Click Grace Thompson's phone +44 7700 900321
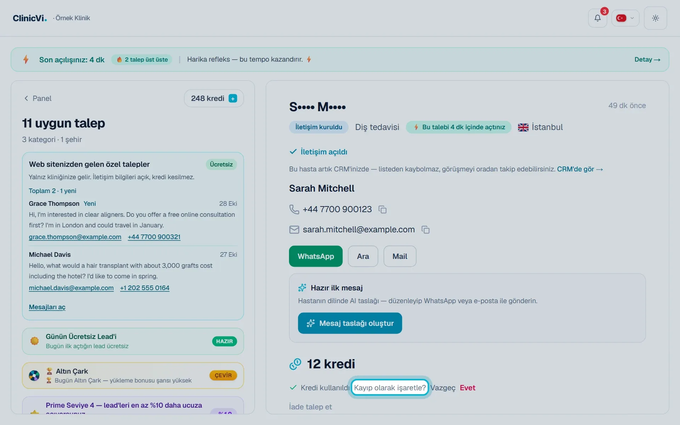The image size is (680, 425). coord(154,237)
